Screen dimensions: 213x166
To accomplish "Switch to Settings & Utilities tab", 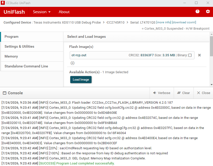I will tap(32, 47).
